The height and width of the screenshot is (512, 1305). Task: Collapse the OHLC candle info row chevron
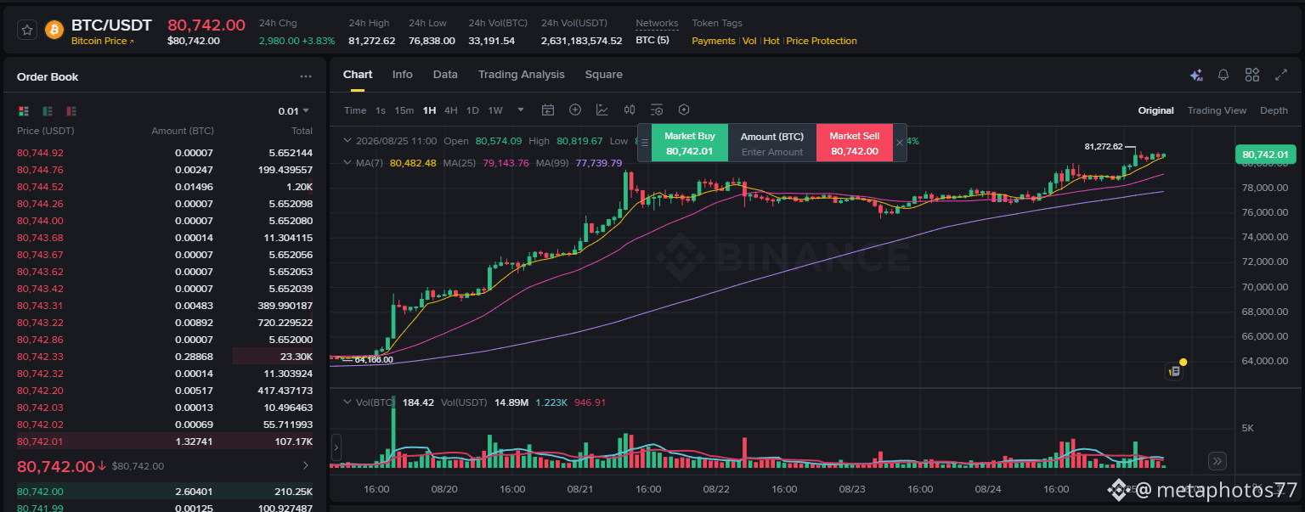[x=347, y=141]
